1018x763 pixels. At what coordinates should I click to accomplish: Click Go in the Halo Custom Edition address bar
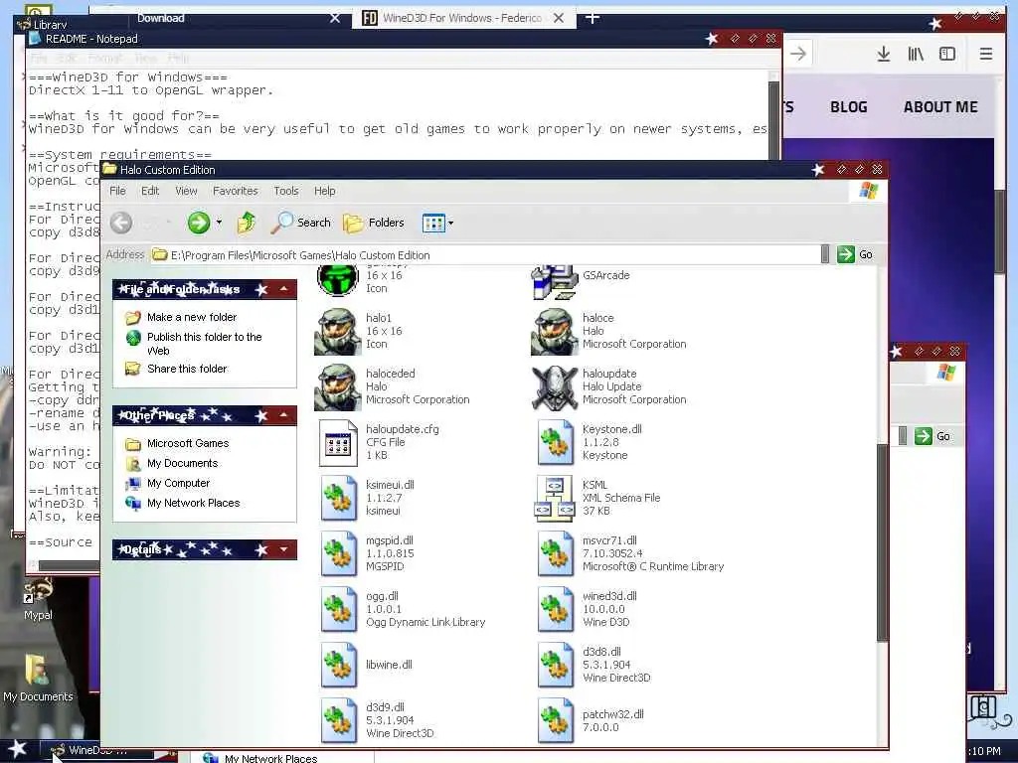coord(855,254)
